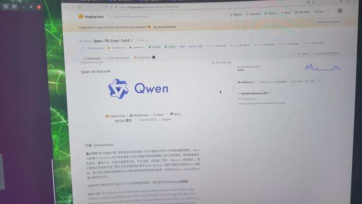Open the WeChat (微信) link
Image resolution: width=362 pixels, height=204 pixels.
coord(123,120)
